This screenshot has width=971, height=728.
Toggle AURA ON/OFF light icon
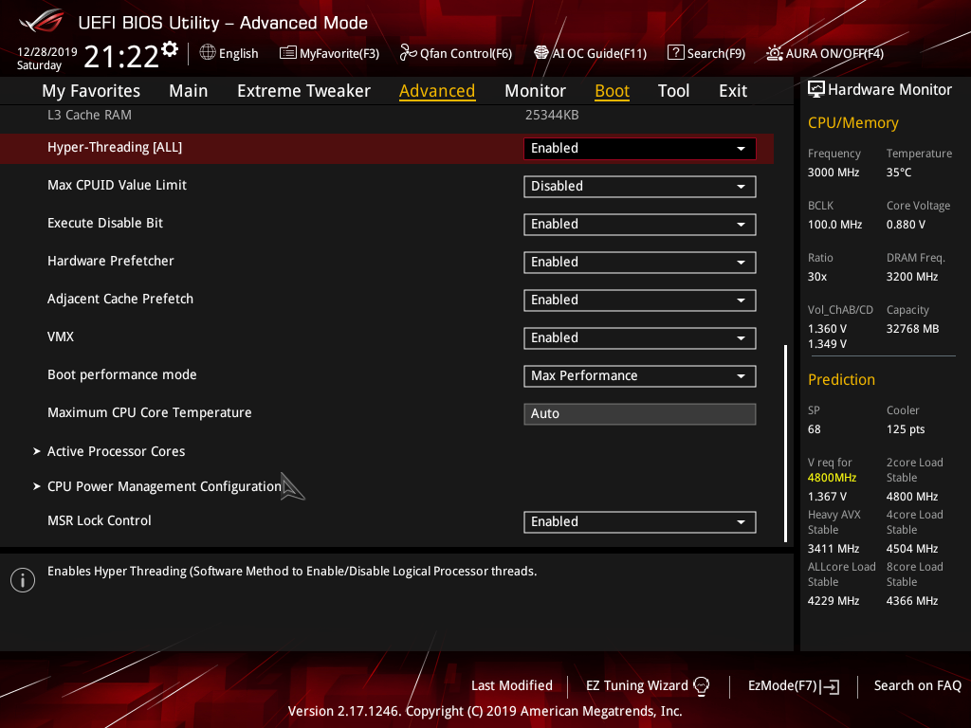click(774, 53)
